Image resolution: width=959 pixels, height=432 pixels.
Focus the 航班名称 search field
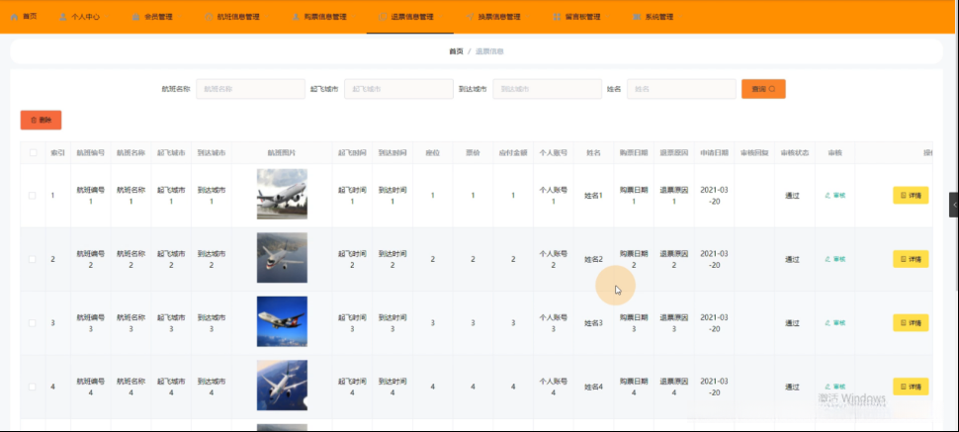tap(250, 89)
